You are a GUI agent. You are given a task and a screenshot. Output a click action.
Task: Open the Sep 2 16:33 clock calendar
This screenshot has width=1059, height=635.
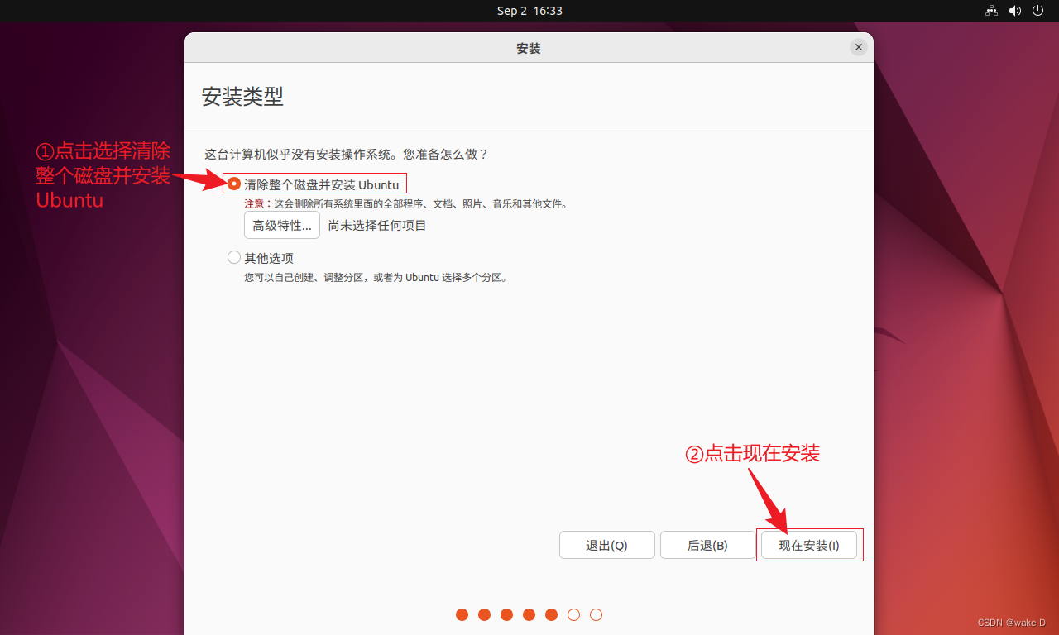pyautogui.click(x=529, y=11)
